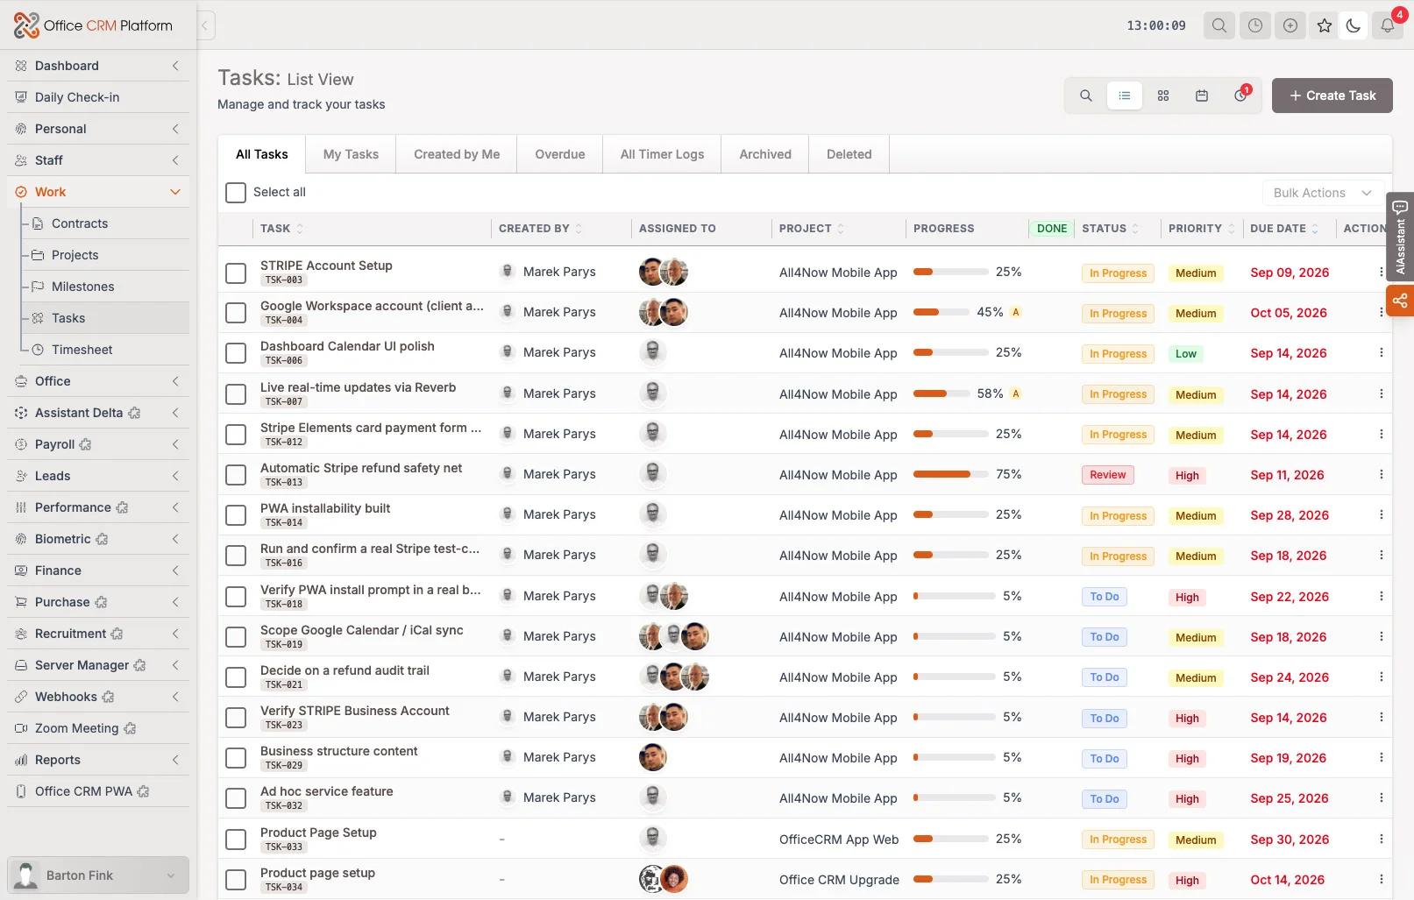
Task: Open the notifications bell
Action: [x=1388, y=25]
